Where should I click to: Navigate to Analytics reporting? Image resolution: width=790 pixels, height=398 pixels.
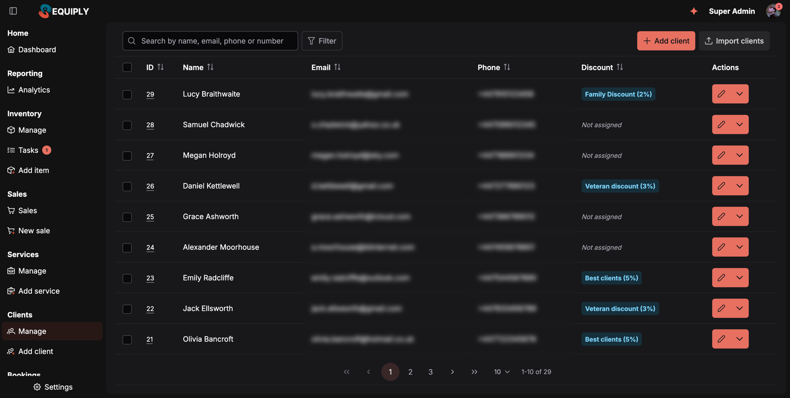click(28, 90)
